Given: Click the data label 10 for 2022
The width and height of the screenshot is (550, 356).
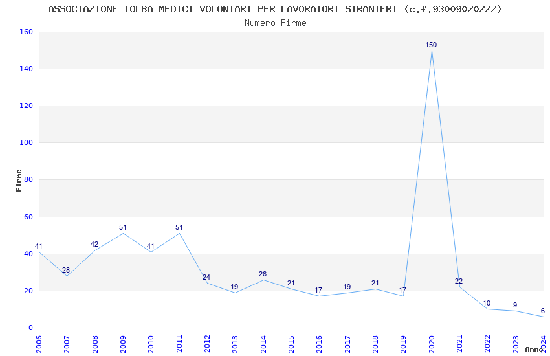Looking at the screenshot, I should [487, 304].
